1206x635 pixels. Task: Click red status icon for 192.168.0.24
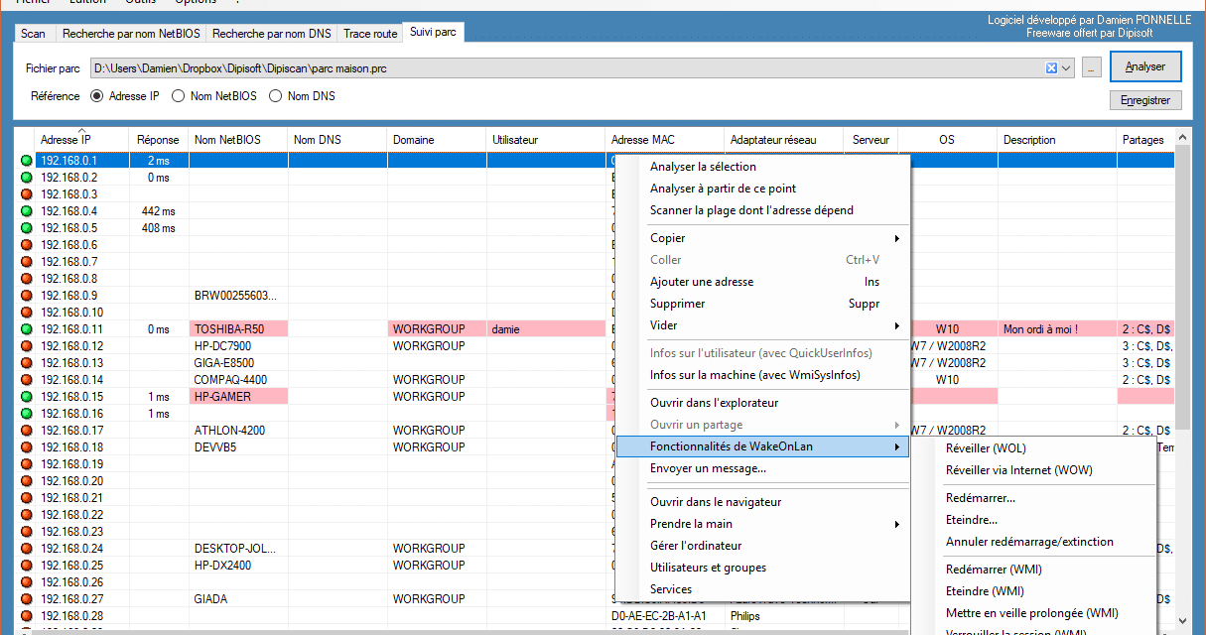pos(25,549)
